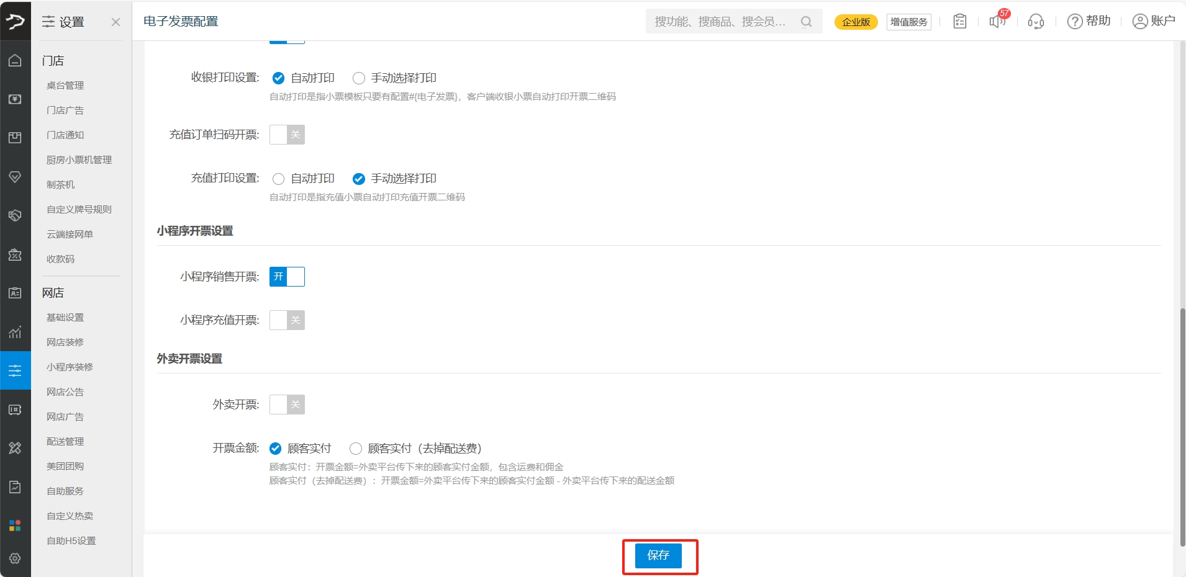Viewport: 1186px width, 577px height.
Task: Open 美团团购 menu item
Action: click(65, 467)
